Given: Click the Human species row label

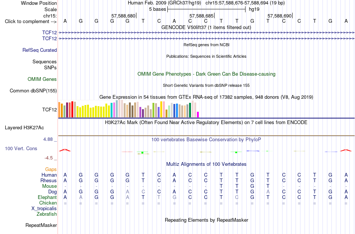Looking at the screenshot, I should [49, 175].
